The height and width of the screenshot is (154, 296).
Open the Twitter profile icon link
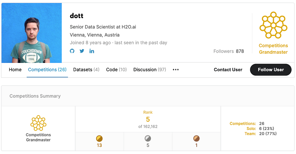(x=82, y=51)
